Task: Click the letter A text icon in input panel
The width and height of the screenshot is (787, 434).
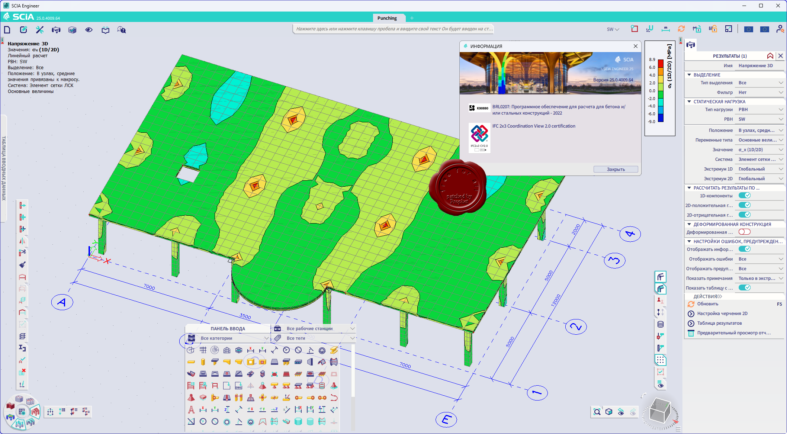Action: point(191,409)
